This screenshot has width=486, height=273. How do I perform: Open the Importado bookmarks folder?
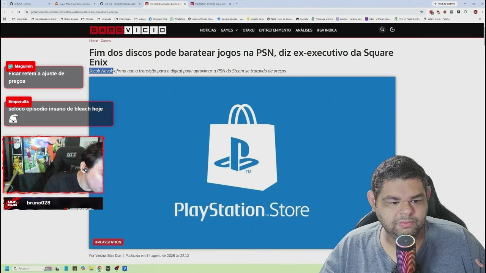pos(20,19)
